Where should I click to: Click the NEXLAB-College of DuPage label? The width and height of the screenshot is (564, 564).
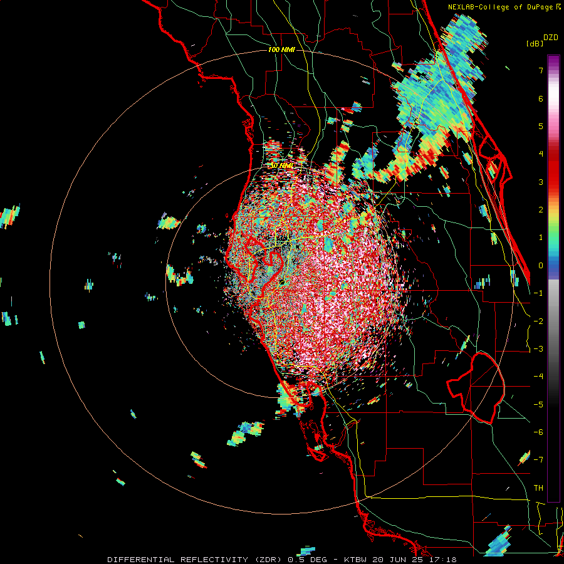point(501,7)
